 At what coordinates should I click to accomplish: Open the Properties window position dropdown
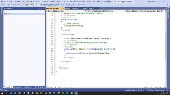40,8
